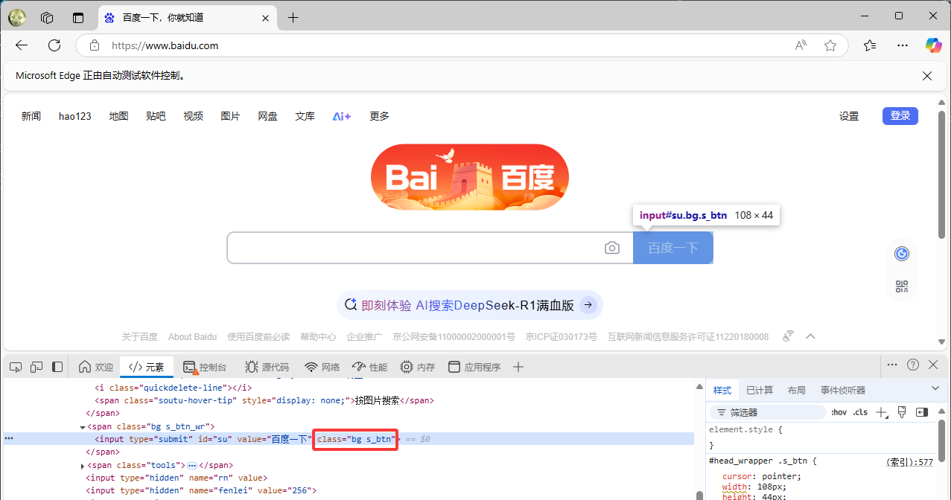Select the hidden input name="rn" node
The width and height of the screenshot is (951, 500).
click(x=176, y=478)
